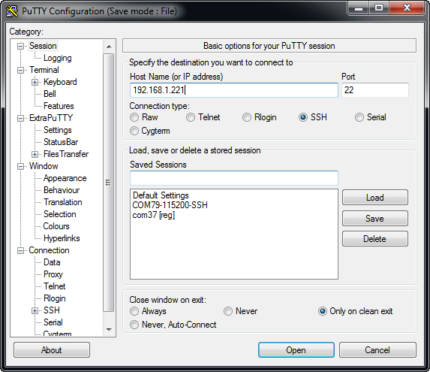The image size is (430, 372).
Task: Click the Save session button
Action: 375,219
